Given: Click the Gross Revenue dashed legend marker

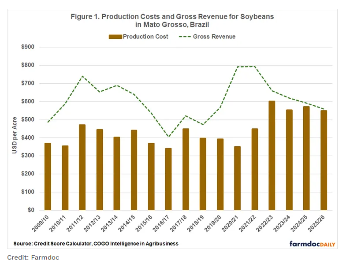Looking at the screenshot, I should [x=185, y=37].
